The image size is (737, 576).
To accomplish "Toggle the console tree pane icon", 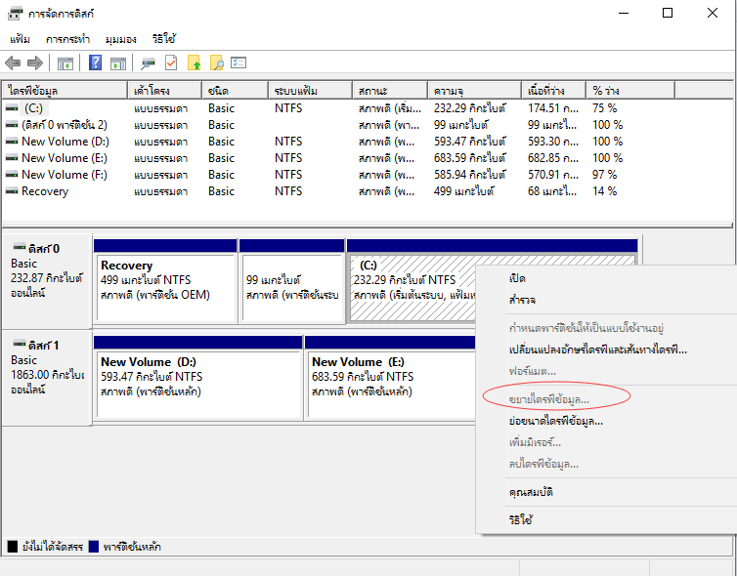I will click(x=65, y=63).
